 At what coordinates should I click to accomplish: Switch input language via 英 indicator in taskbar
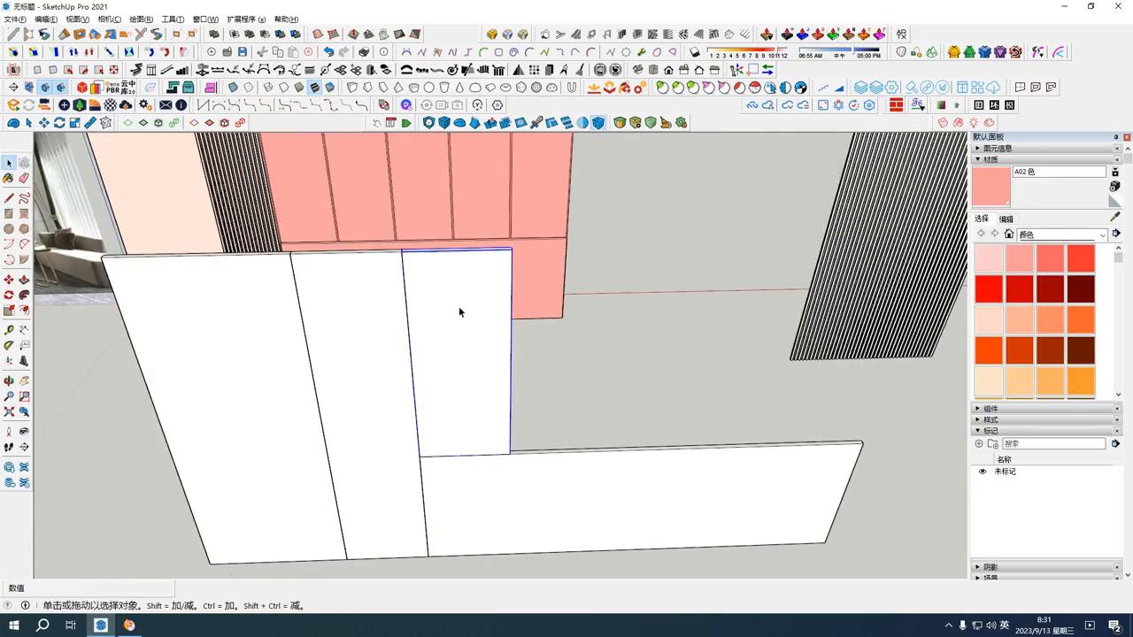point(1006,625)
